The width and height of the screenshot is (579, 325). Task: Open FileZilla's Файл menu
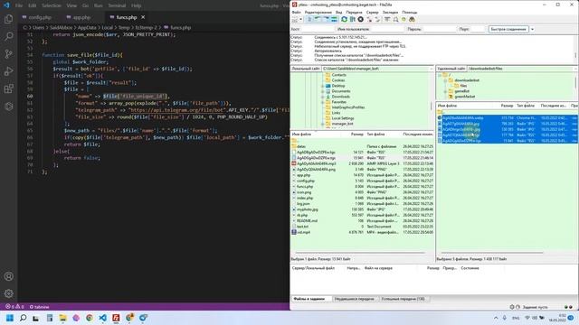(x=296, y=12)
